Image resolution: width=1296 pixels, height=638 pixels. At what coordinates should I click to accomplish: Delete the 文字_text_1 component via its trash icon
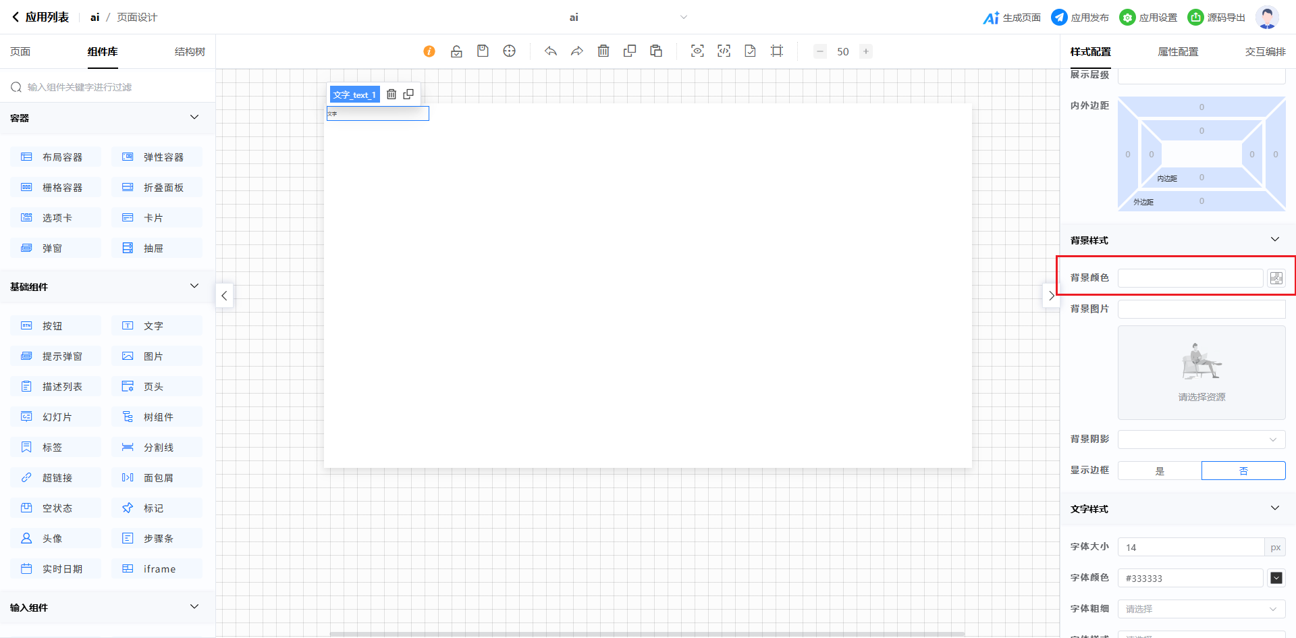point(391,95)
